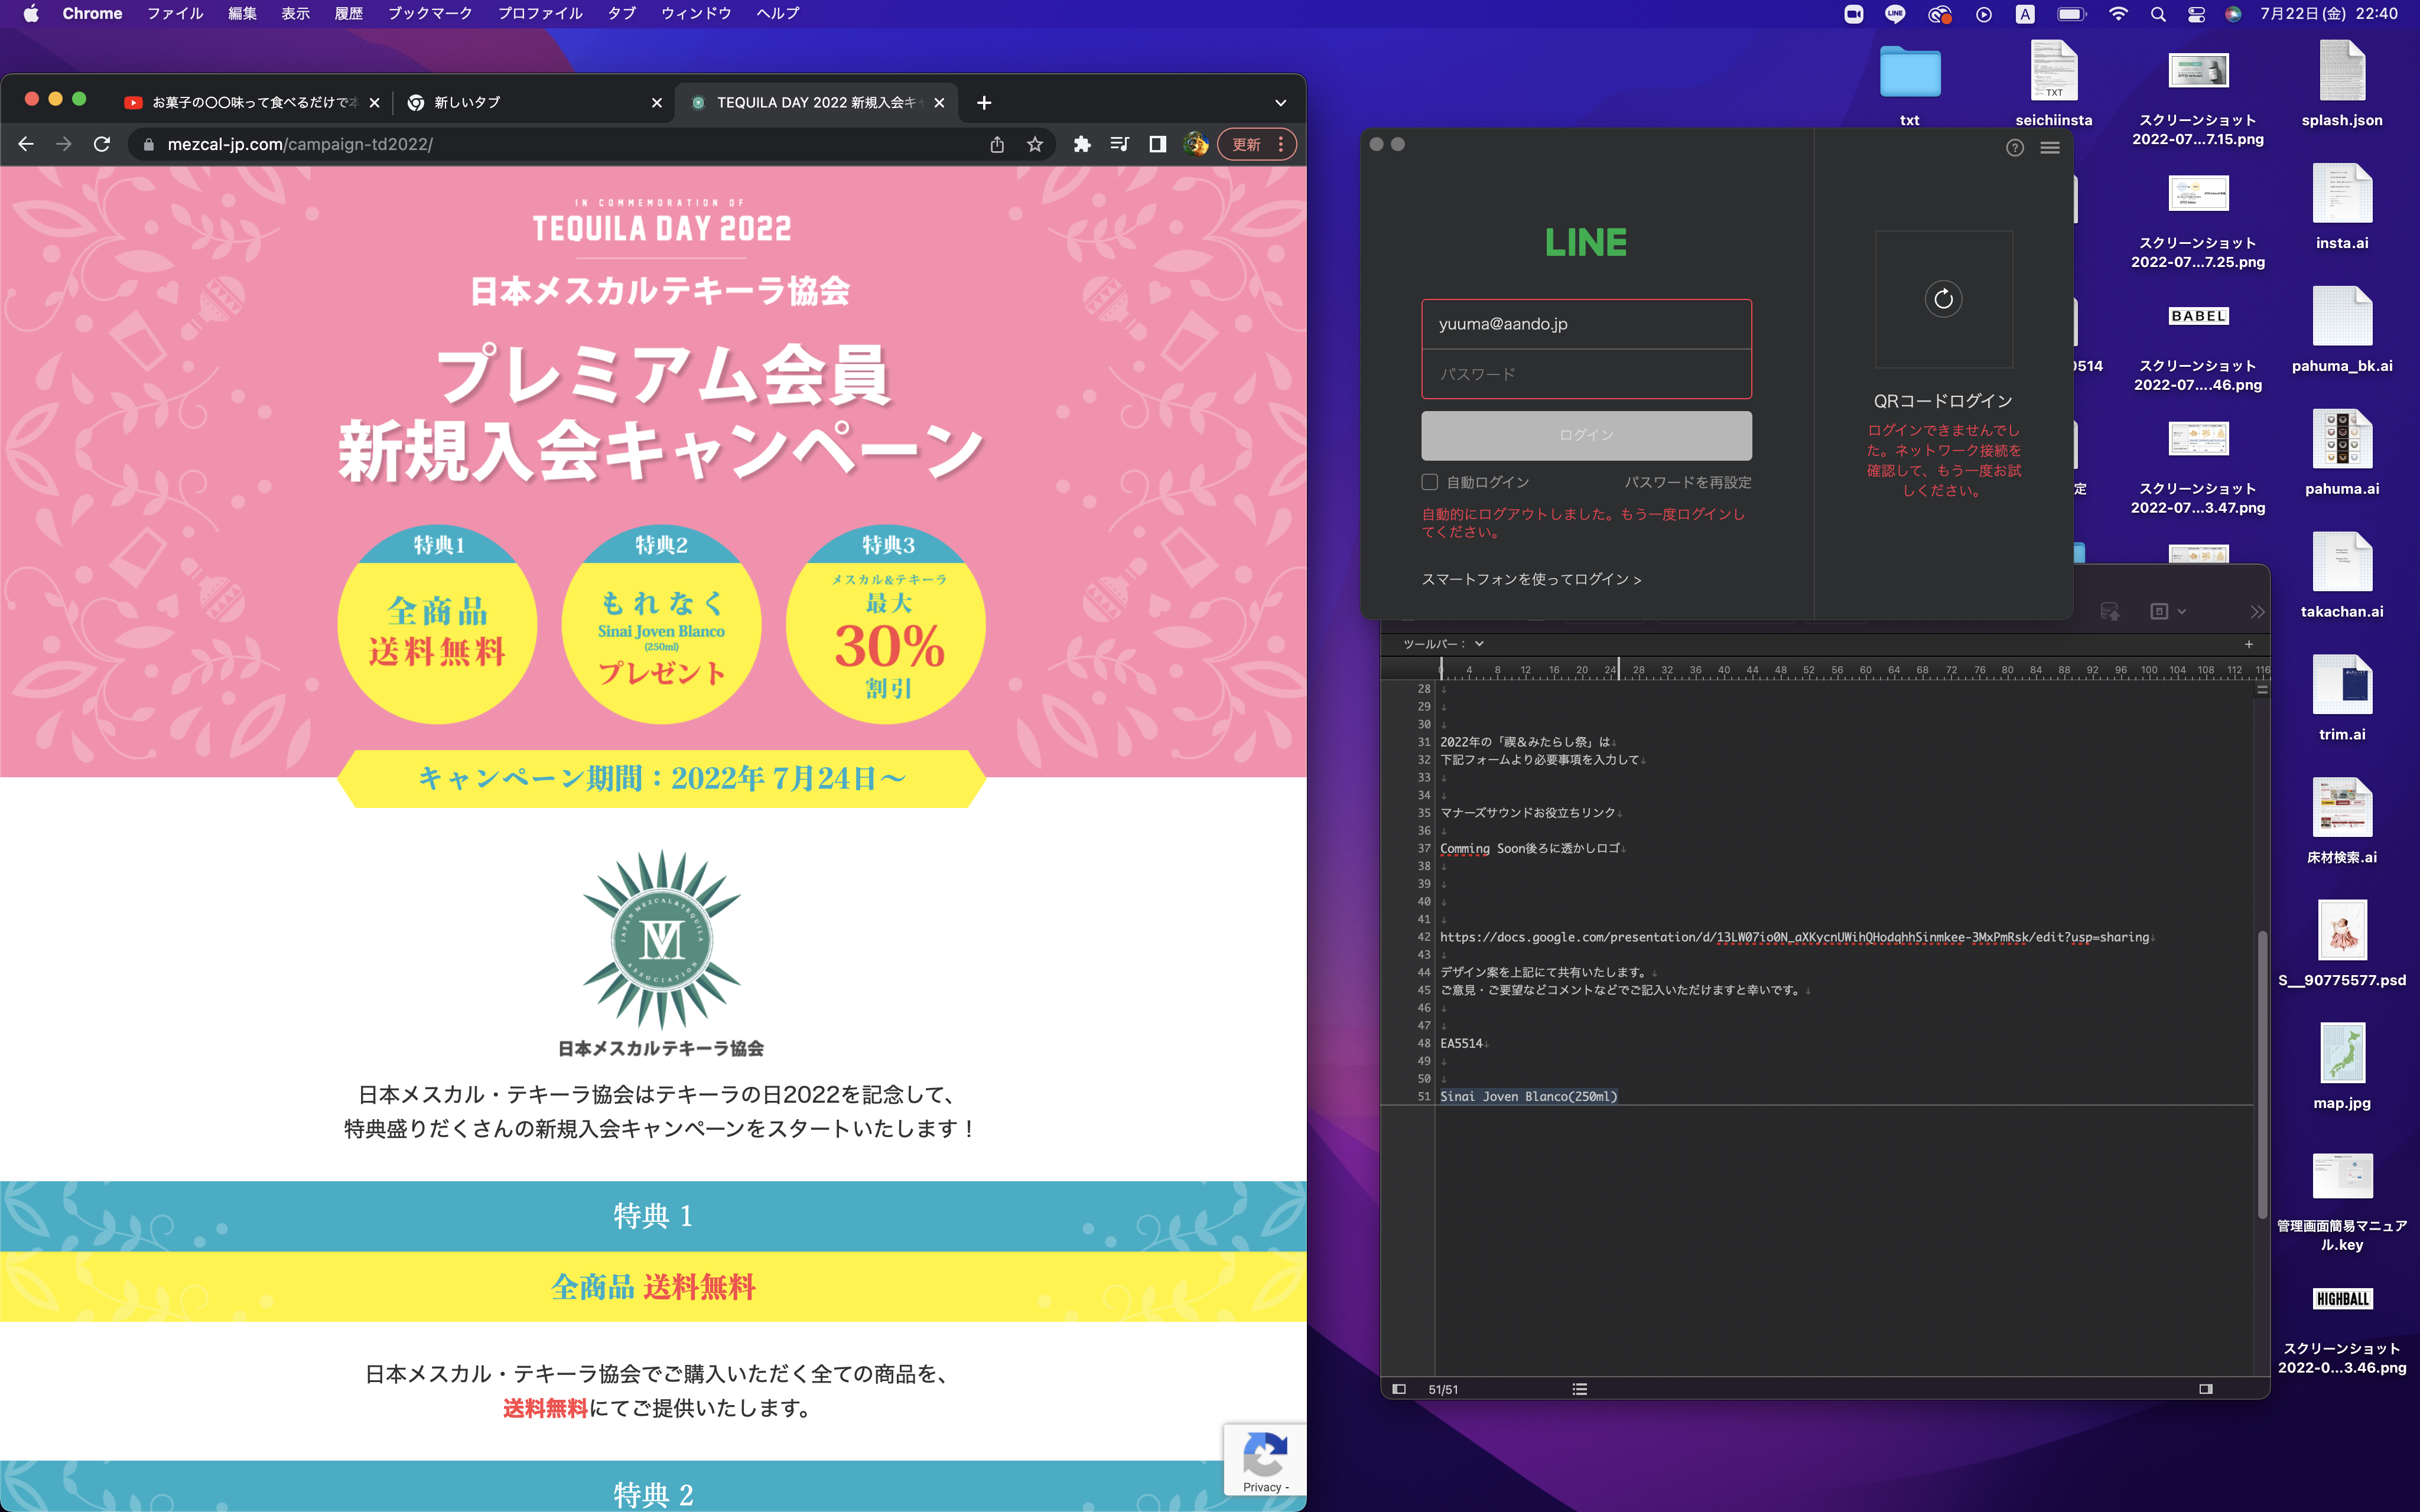Screen dimensions: 2420x1512
Task: Open Chrome's three-dot menu beside 更新
Action: (1281, 144)
